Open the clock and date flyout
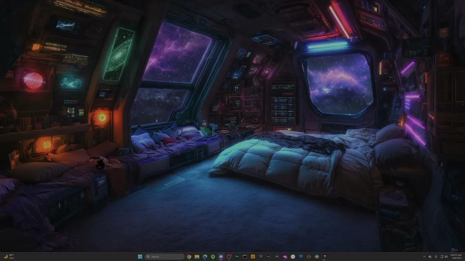465x261 pixels. [x=456, y=257]
